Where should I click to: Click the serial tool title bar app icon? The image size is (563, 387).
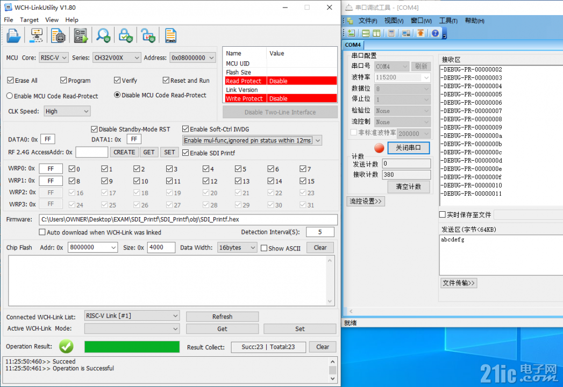click(x=348, y=7)
